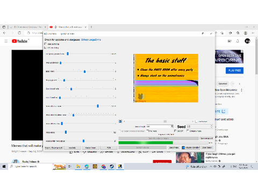Screen dimensions: 258x194
Task: Click the render height input field
Action: pos(159,127)
